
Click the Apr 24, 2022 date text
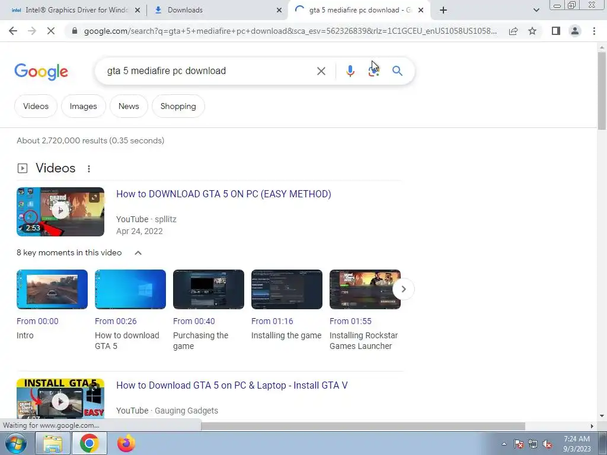[x=139, y=231]
